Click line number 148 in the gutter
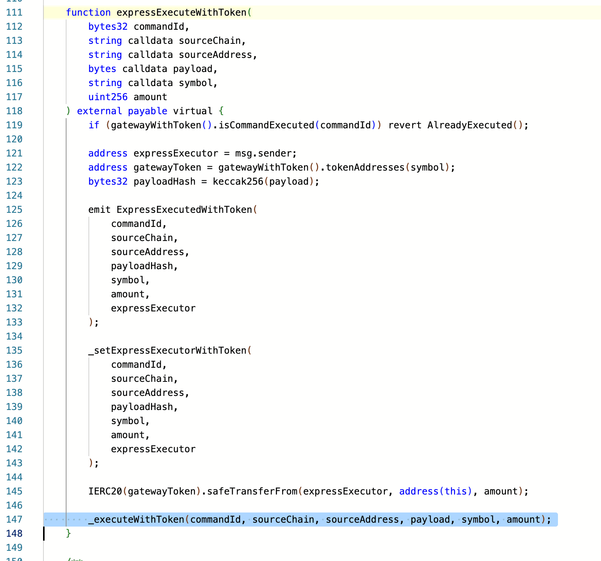The height and width of the screenshot is (561, 601). point(14,534)
